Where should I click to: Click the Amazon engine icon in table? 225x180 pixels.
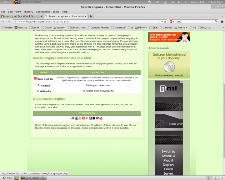coord(39,85)
